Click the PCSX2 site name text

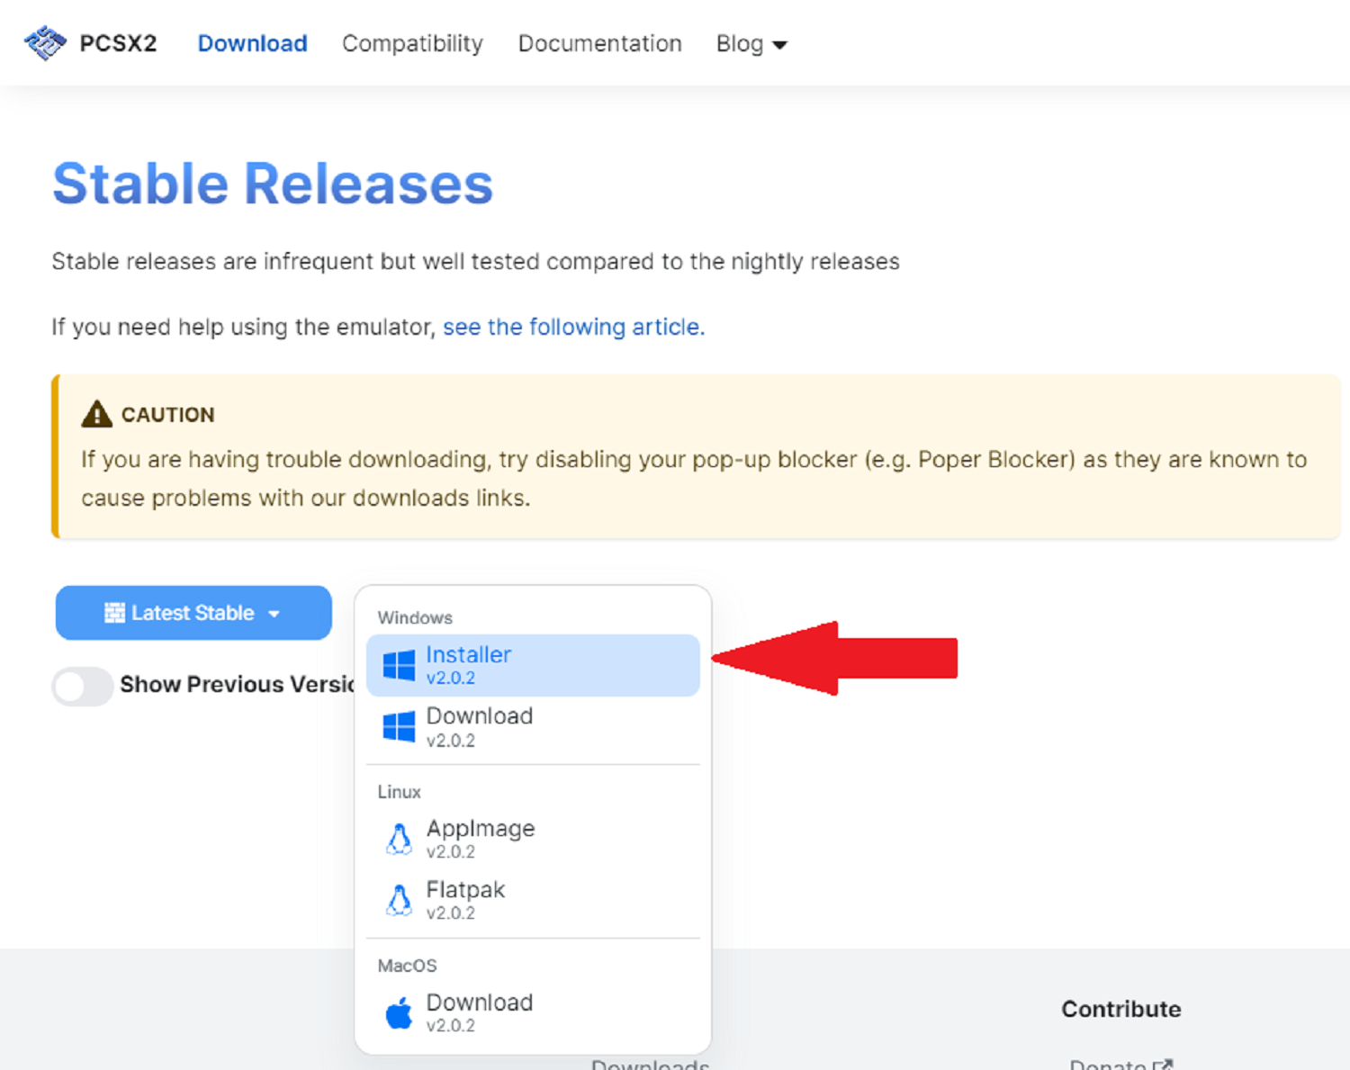point(118,43)
